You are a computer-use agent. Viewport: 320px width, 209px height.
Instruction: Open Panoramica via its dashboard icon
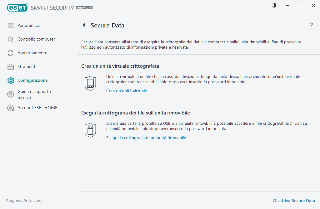point(10,25)
